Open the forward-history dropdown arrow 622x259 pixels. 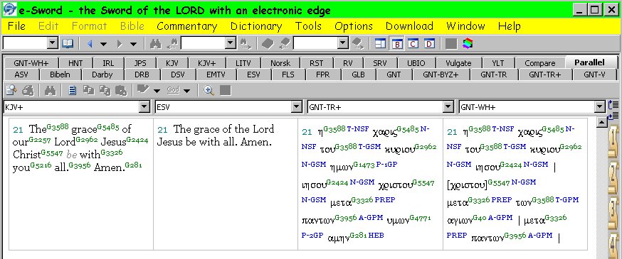133,44
